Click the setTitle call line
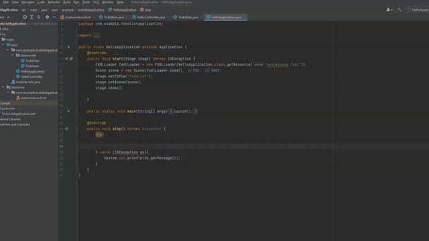This screenshot has width=429, height=241. point(124,76)
